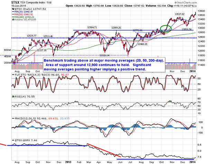Click the 12904.71 price label
209x164 pixels.
92,27
